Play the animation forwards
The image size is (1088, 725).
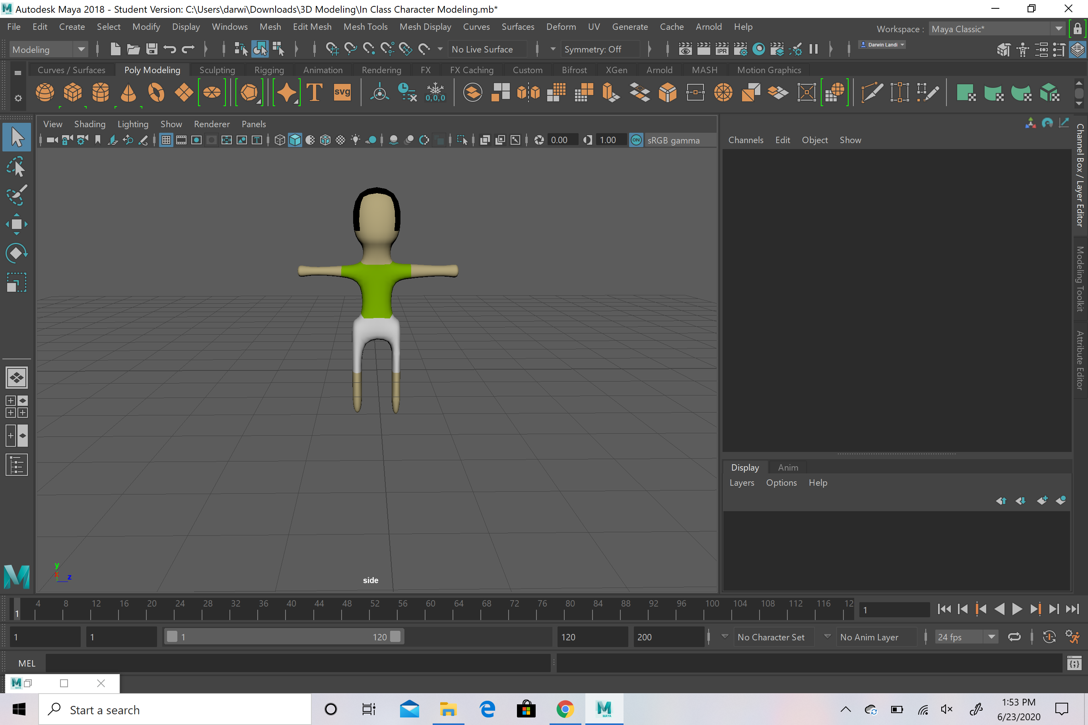pyautogui.click(x=1017, y=609)
